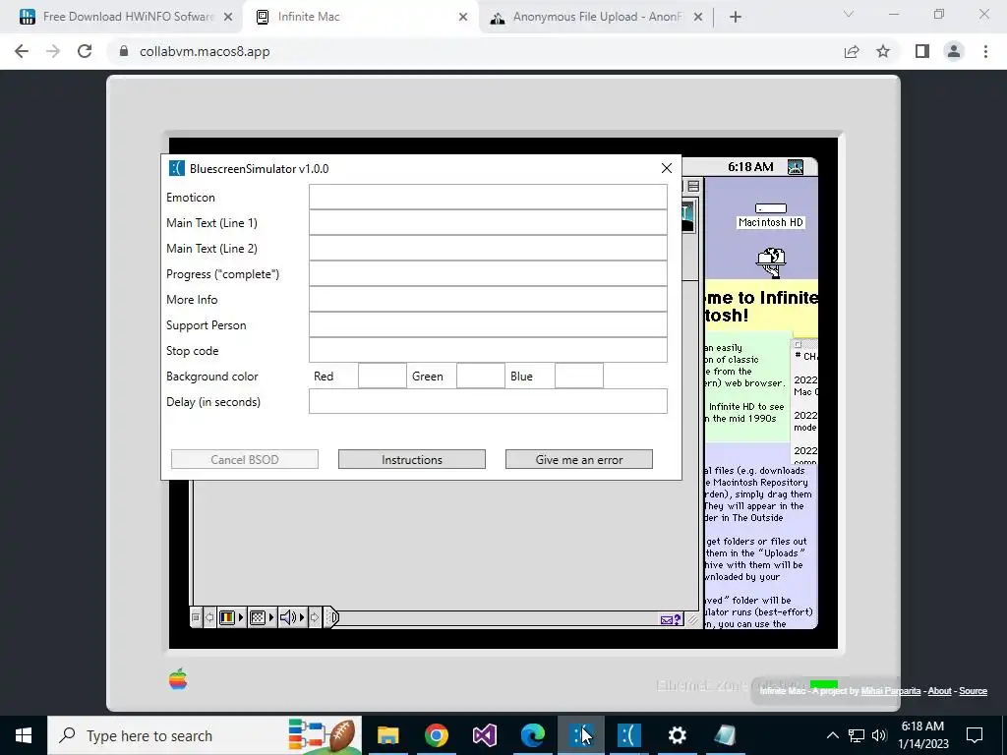Open the Chrome profile menu

click(954, 51)
